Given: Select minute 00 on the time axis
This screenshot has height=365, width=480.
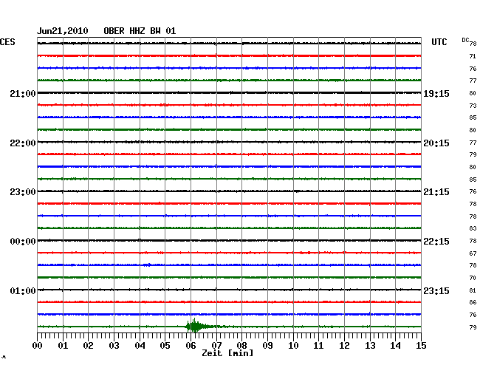Looking at the screenshot, I should [38, 345].
